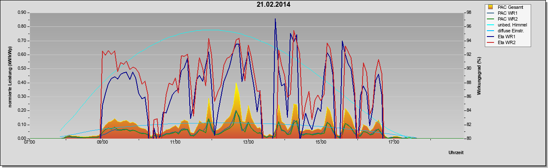Click the 15:00 time axis tick

[321, 142]
